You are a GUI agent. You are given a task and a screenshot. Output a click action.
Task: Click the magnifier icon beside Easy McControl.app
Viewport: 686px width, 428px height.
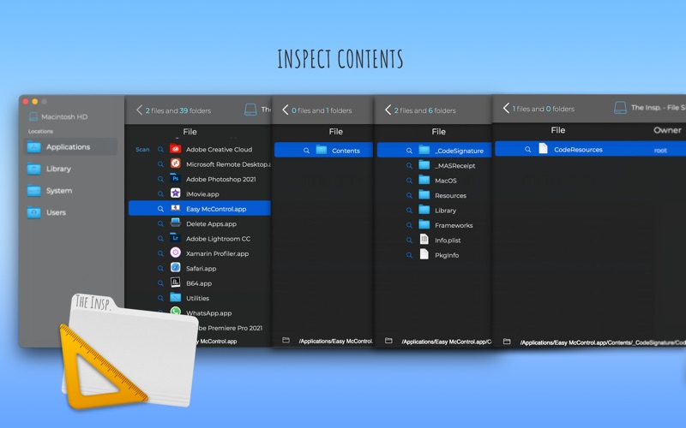[160, 209]
